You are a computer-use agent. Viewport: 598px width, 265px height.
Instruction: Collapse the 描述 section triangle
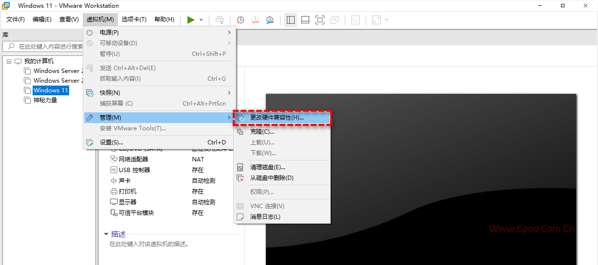[x=106, y=234]
